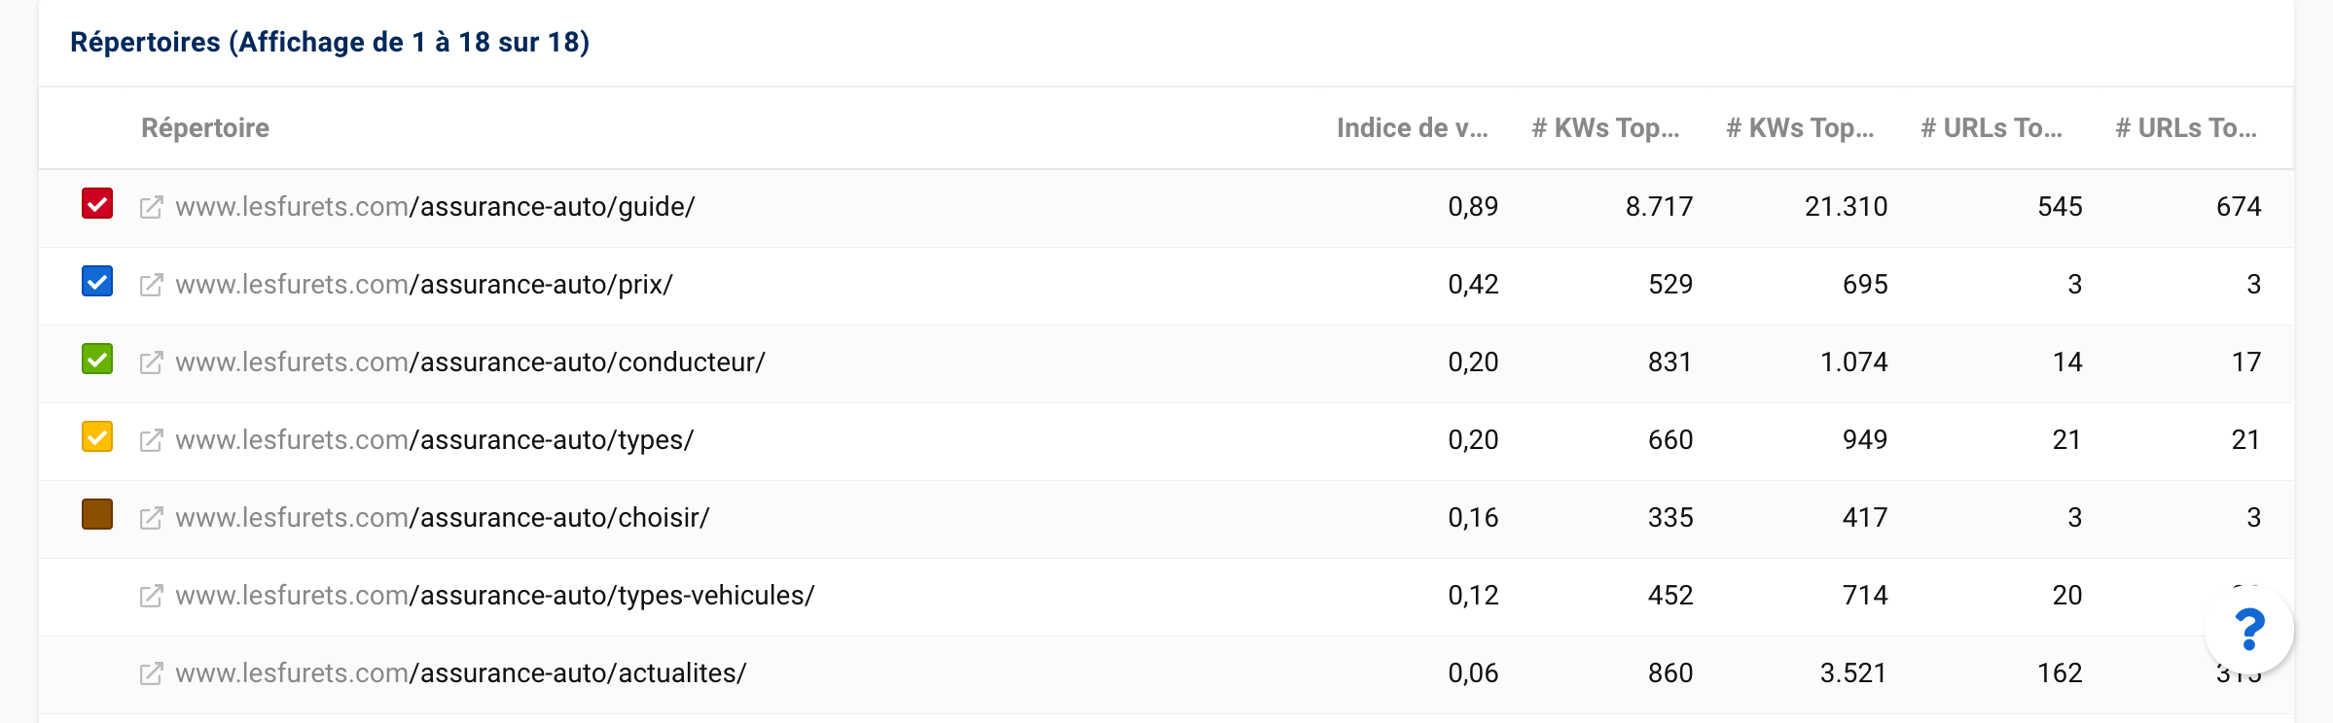Open external link icon for assurance-auto/types/
2333x723 pixels.
pyautogui.click(x=151, y=440)
